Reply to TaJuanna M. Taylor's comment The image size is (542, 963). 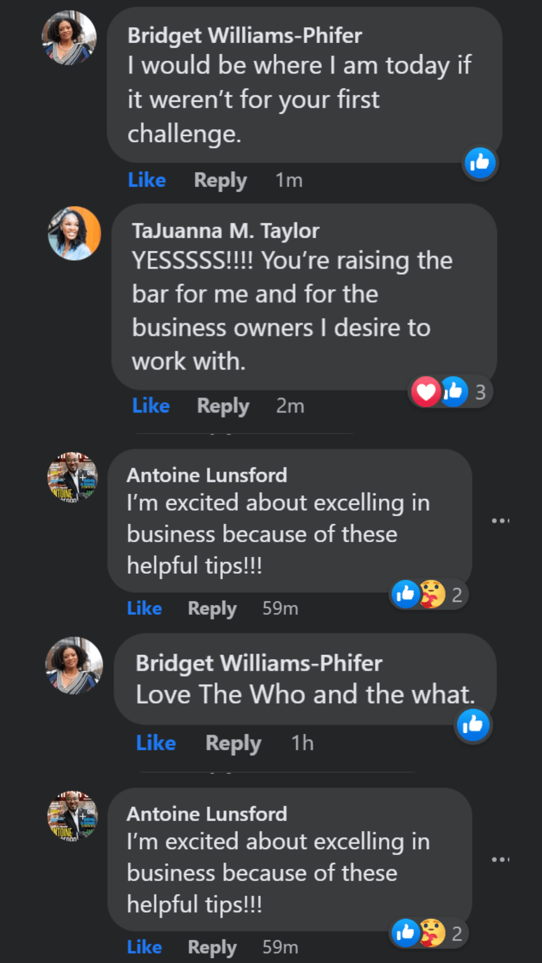tap(223, 406)
